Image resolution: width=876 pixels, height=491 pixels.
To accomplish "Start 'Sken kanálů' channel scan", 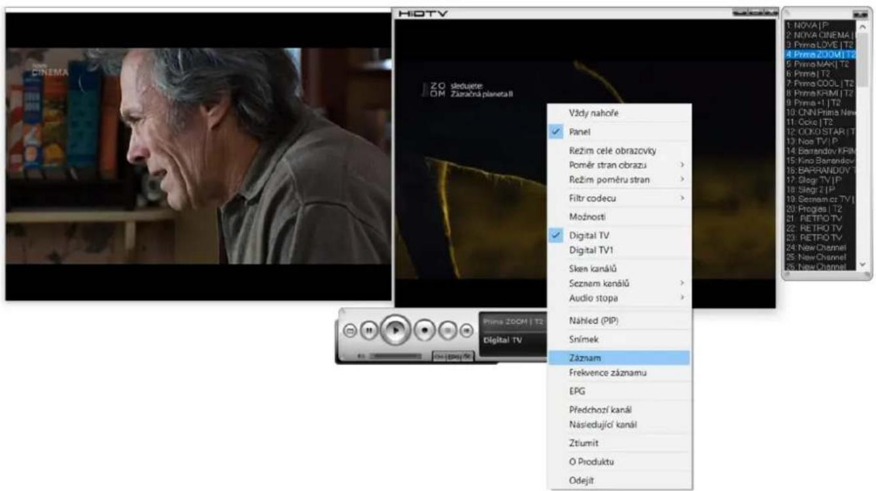I will (x=619, y=269).
